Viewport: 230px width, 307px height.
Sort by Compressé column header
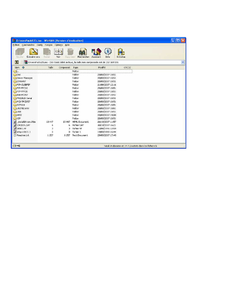click(62, 67)
